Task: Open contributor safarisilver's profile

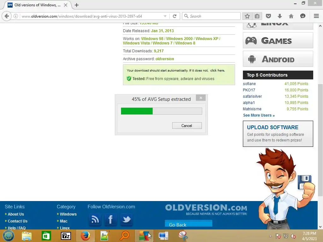Action: [x=252, y=96]
